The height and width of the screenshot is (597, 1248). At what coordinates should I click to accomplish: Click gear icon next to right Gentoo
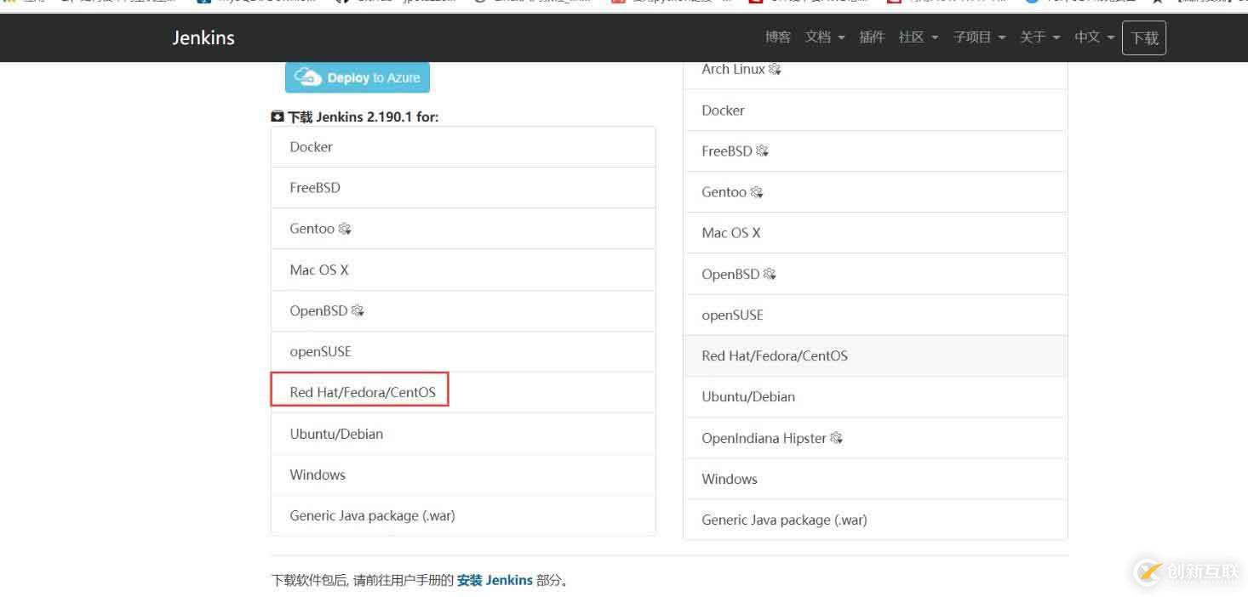click(757, 193)
